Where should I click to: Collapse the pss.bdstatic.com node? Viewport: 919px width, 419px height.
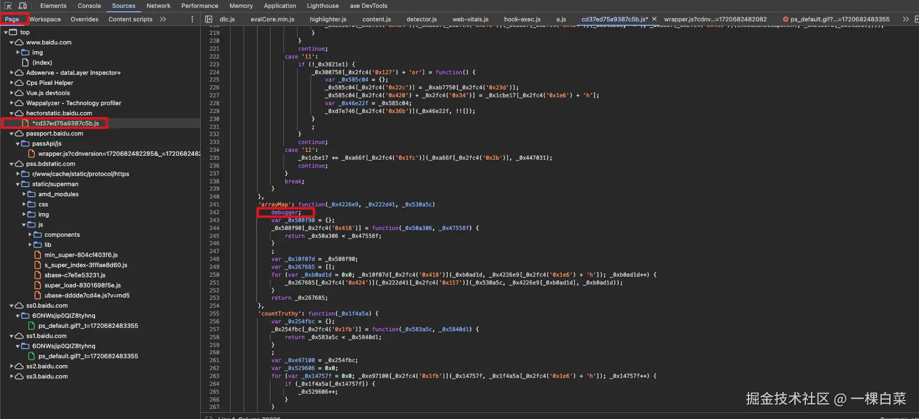click(x=12, y=164)
